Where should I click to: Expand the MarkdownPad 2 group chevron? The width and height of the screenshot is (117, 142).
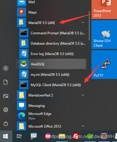pyautogui.click(x=83, y=95)
